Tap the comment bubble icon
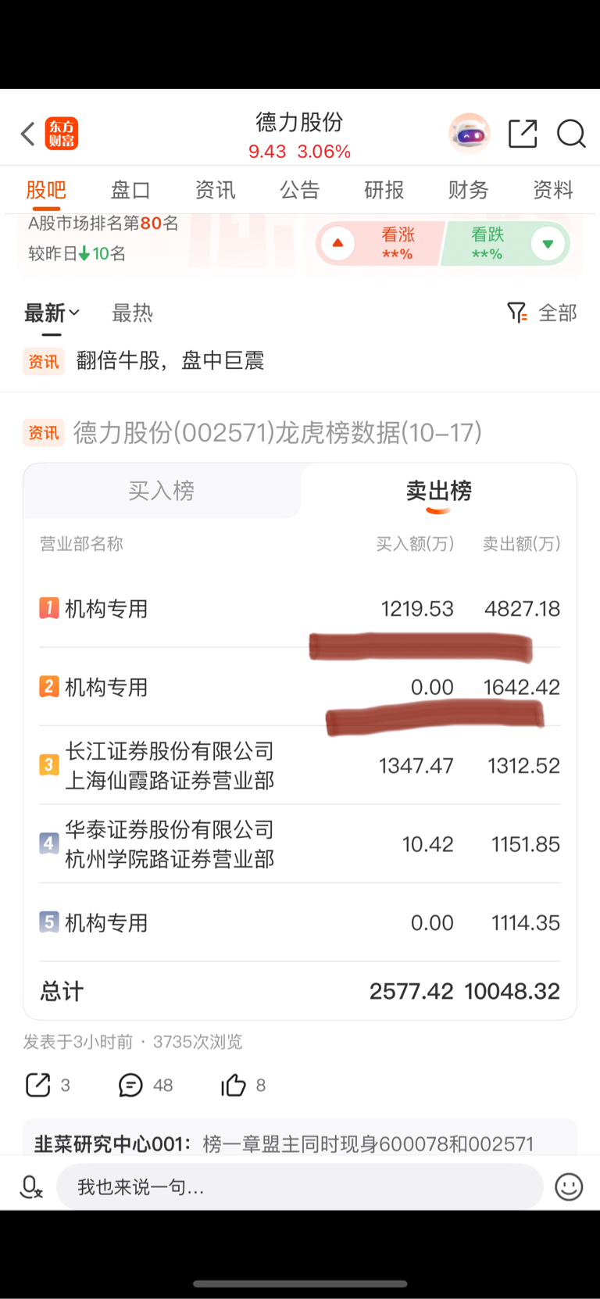Viewport: 600px width, 1299px height. pyautogui.click(x=130, y=1085)
